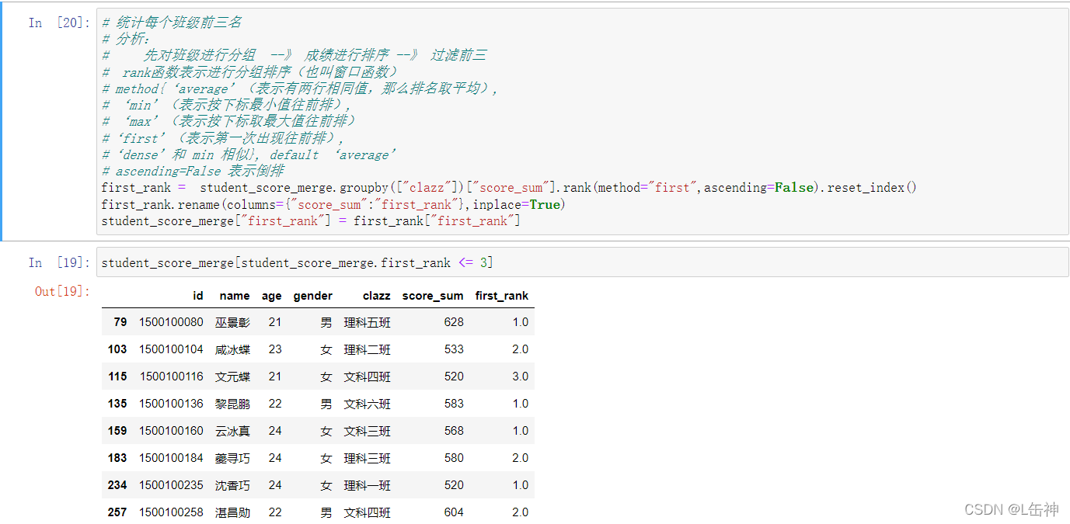Select row index 79
This screenshot has height=524, width=1070.
[120, 322]
